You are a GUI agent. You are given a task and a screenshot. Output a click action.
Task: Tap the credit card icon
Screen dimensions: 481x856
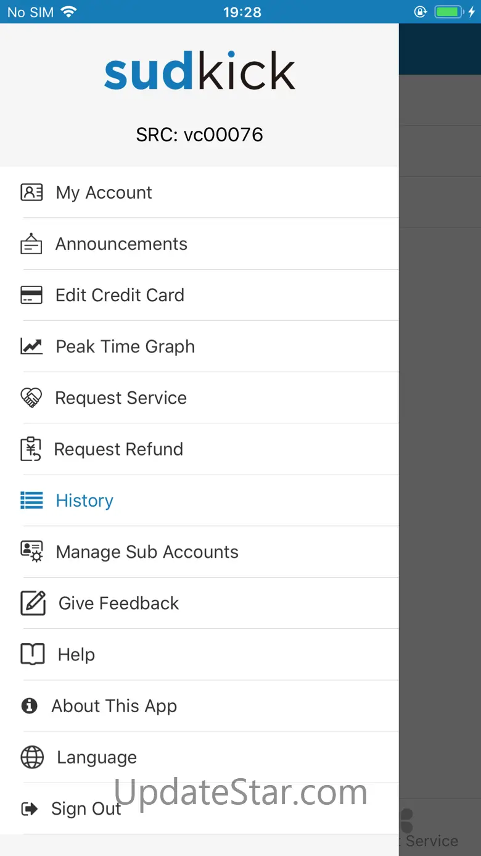coord(31,295)
